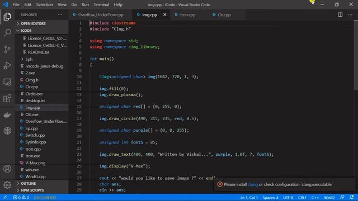Close the img.cpp tab
Screen dimensions: 358x201
(x=164, y=15)
